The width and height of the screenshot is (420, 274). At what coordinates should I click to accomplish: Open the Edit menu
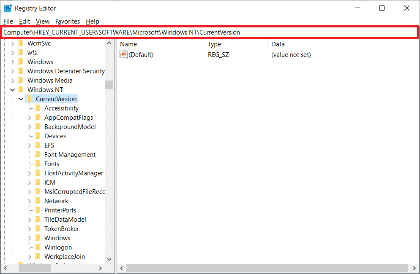(24, 21)
